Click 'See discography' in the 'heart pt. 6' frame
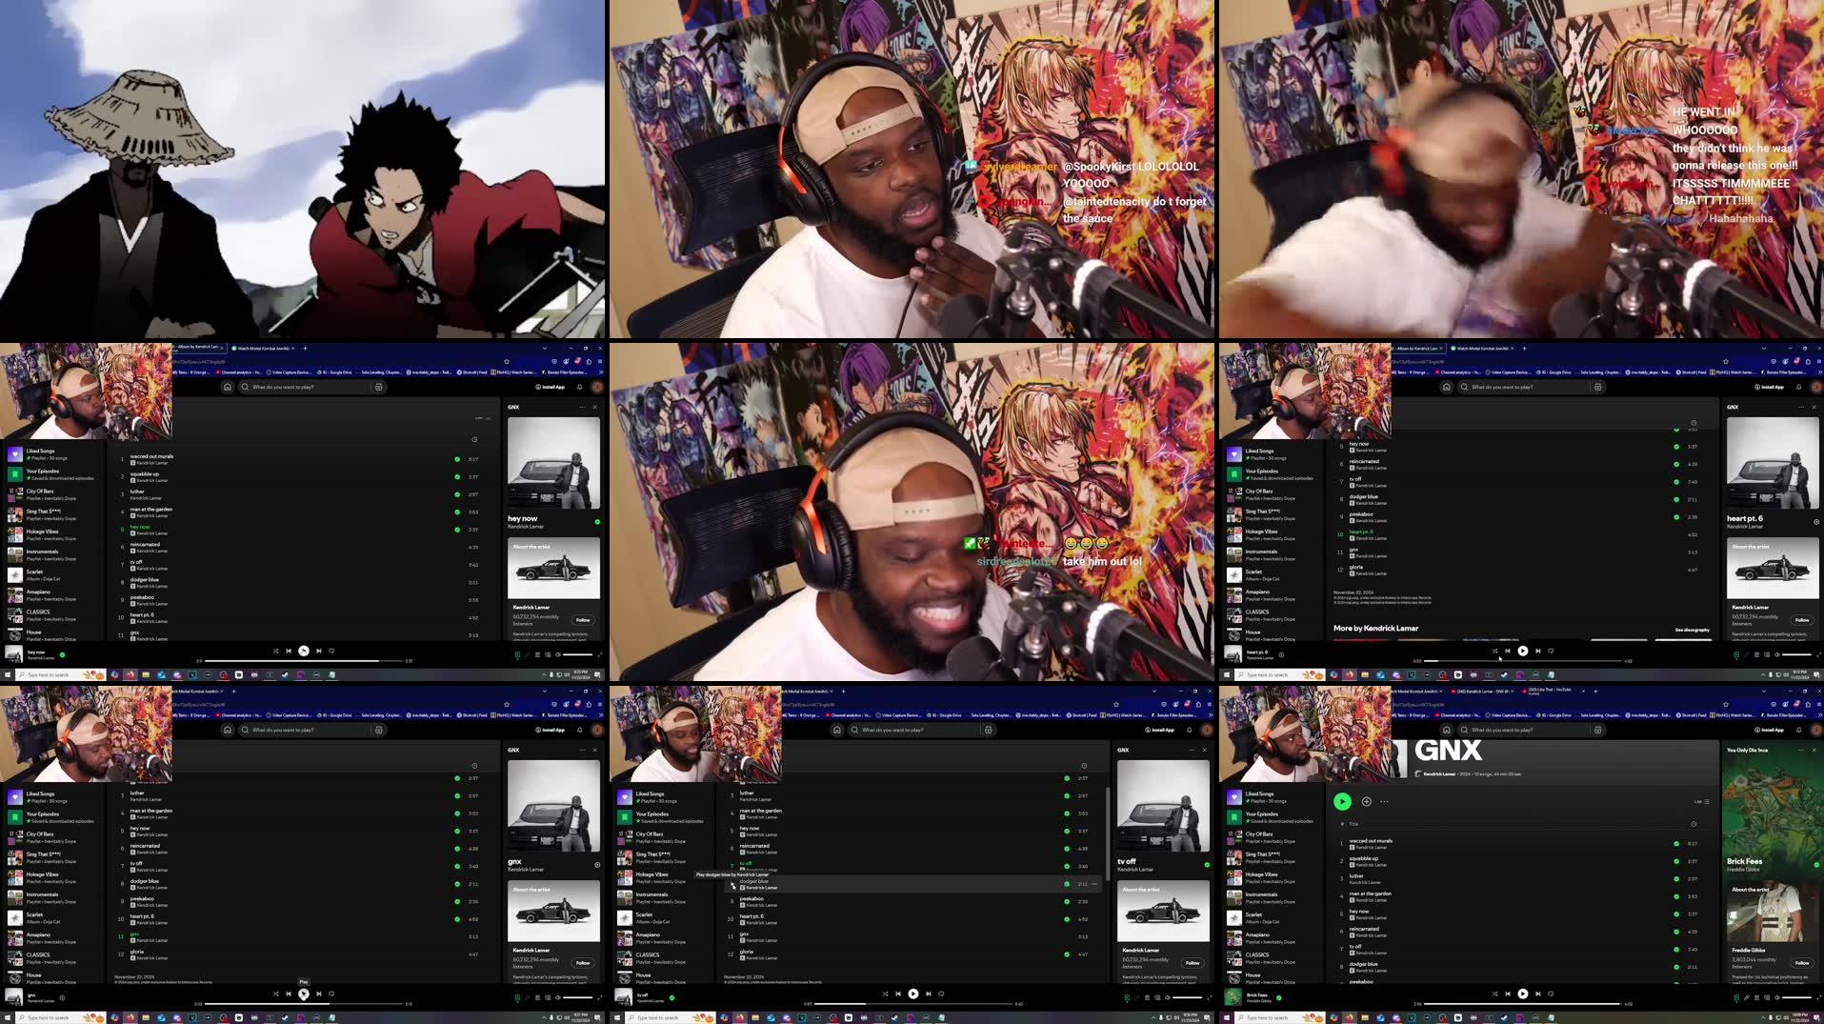This screenshot has width=1824, height=1024. click(x=1692, y=630)
